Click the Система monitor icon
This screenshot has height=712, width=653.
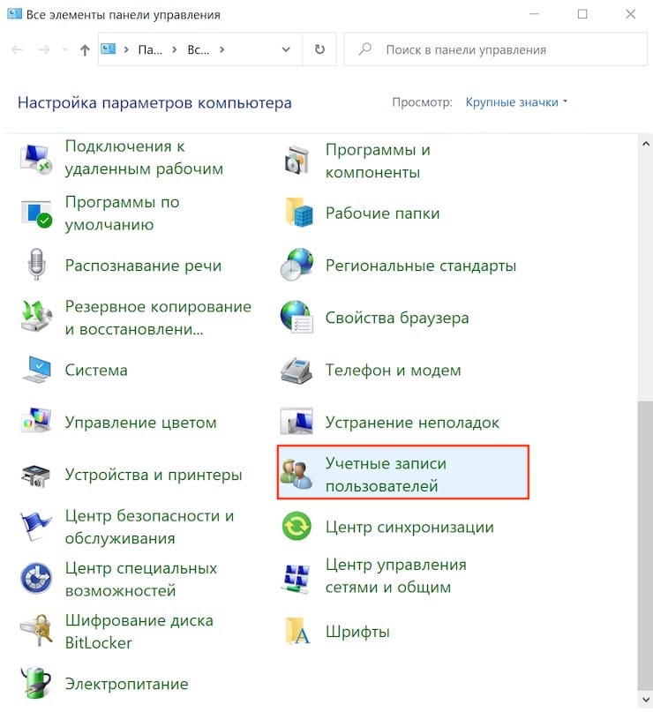coord(36,369)
